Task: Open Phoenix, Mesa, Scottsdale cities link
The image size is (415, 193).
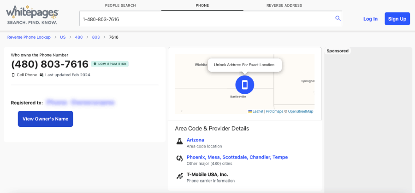Action: [x=237, y=157]
